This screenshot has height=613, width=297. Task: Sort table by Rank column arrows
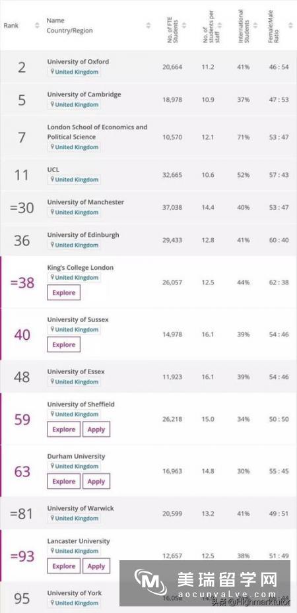coord(37,26)
